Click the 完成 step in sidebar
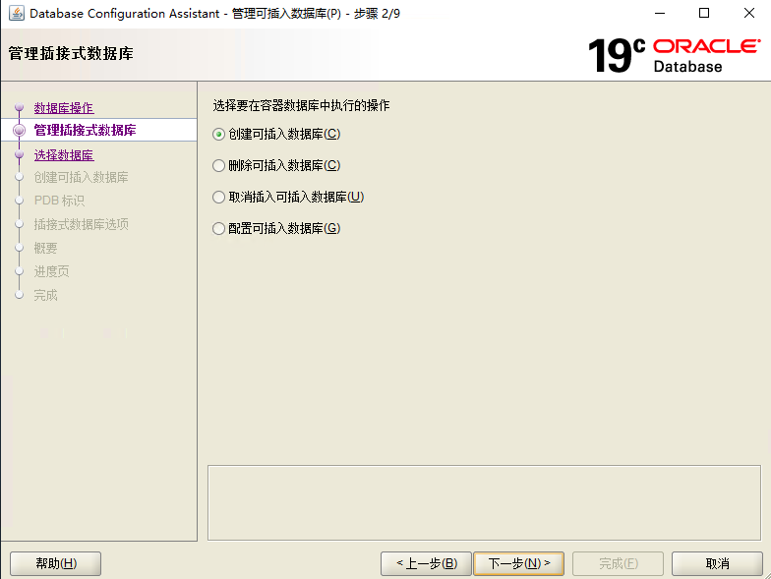This screenshot has width=771, height=579. 45,295
